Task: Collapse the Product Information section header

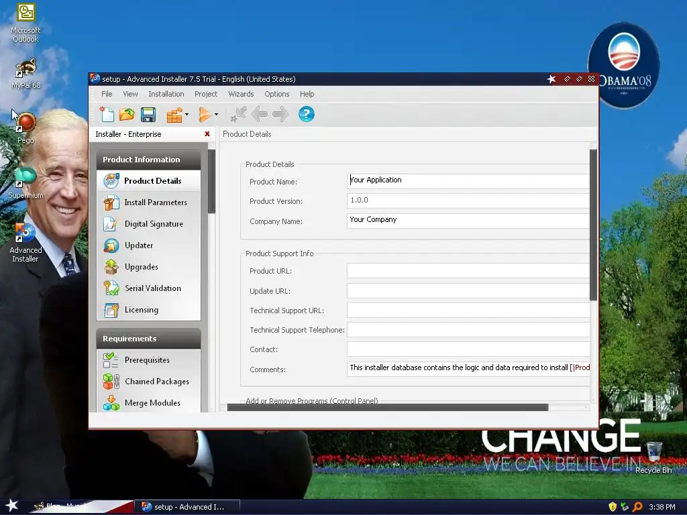Action: (148, 160)
